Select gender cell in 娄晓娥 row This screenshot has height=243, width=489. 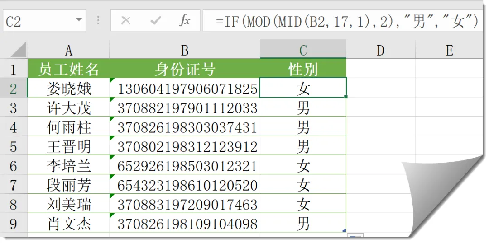pos(303,88)
